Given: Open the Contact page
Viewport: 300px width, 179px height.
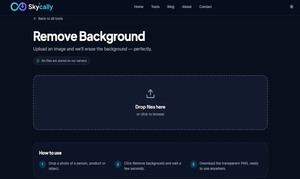Looking at the screenshot, I should coord(205,7).
